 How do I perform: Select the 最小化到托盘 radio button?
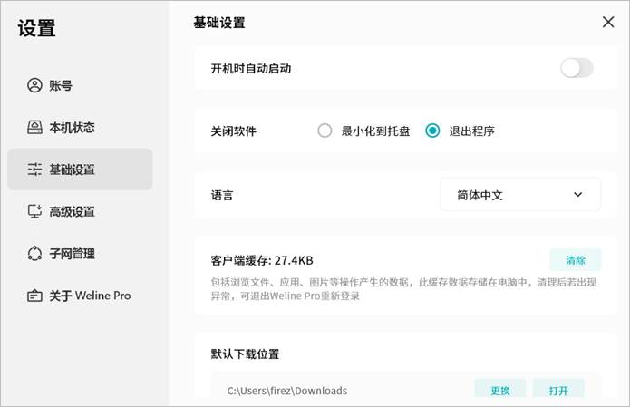tap(325, 131)
